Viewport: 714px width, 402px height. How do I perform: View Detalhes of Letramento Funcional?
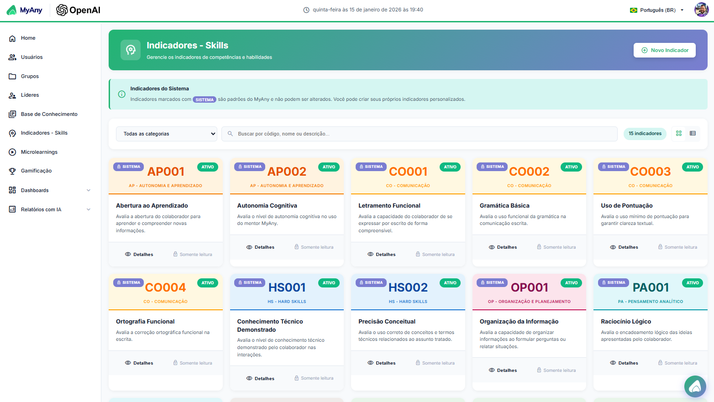[x=381, y=254]
